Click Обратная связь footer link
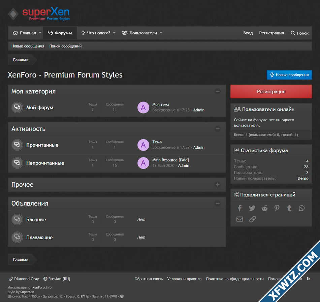The height and width of the screenshot is (302, 320). click(149, 279)
